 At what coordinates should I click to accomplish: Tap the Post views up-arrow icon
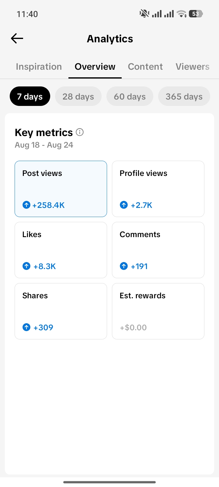click(x=26, y=205)
